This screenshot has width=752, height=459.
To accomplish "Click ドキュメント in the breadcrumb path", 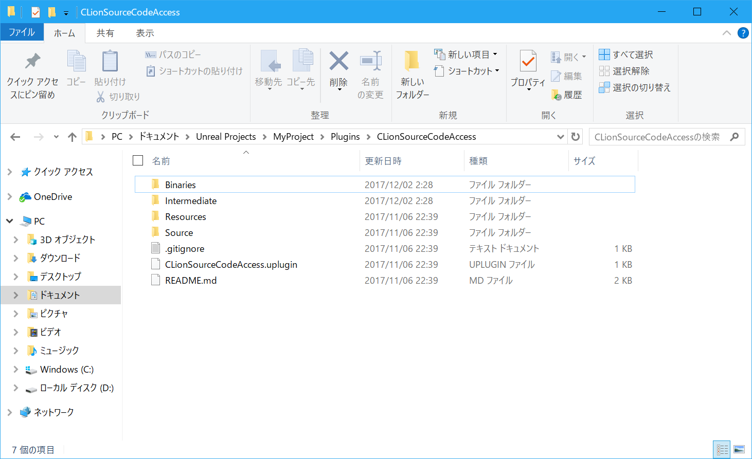I will [159, 137].
